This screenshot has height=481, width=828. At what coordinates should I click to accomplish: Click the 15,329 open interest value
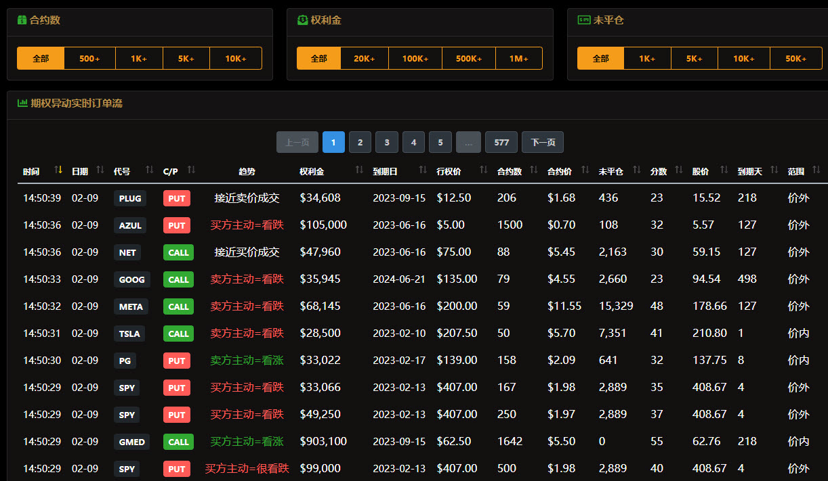point(616,306)
